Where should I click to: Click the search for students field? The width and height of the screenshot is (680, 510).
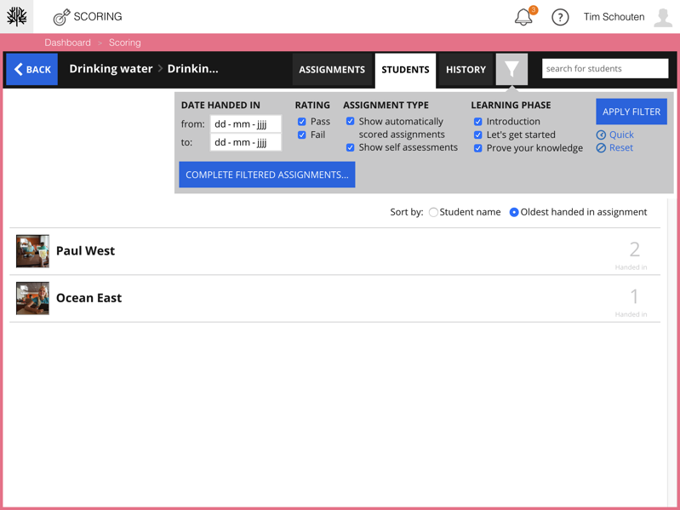pos(605,68)
